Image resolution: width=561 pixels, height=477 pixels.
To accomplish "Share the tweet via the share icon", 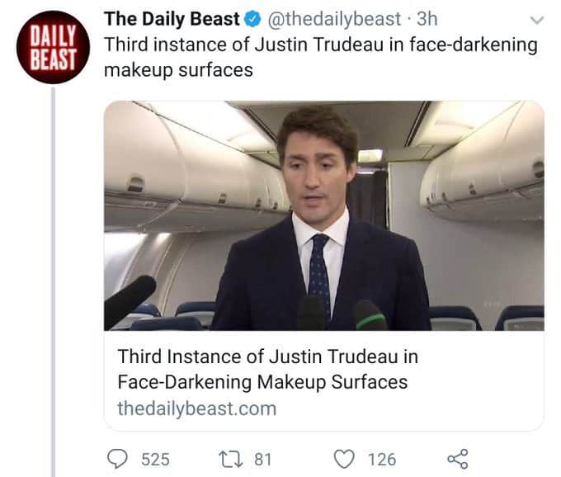I will point(457,459).
